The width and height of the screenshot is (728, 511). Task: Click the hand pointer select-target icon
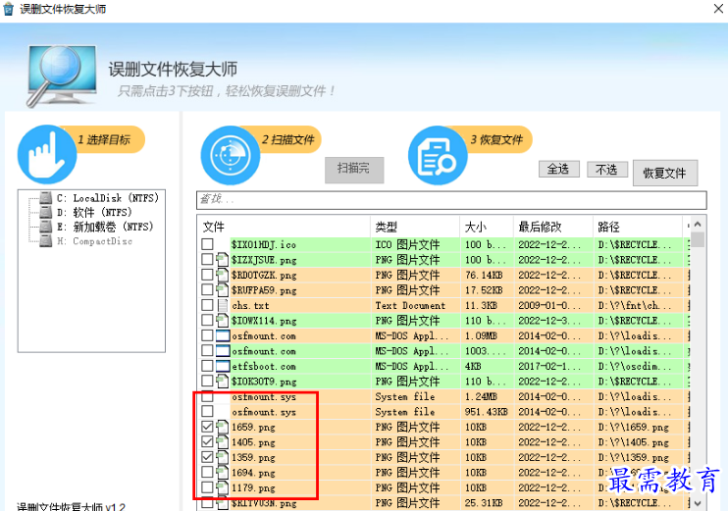(46, 154)
